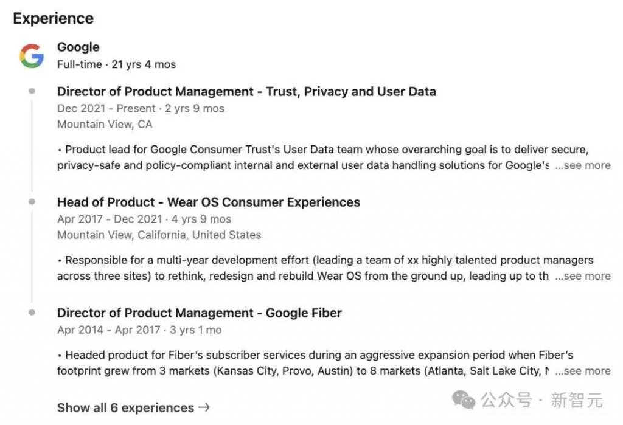Click the WeChat watermark icon

pyautogui.click(x=464, y=399)
